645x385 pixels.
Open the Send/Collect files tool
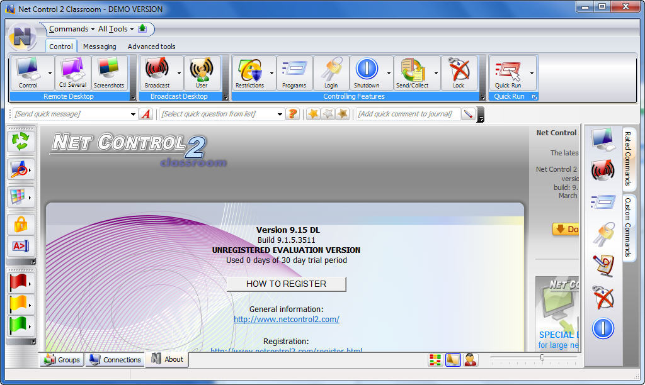pos(412,73)
